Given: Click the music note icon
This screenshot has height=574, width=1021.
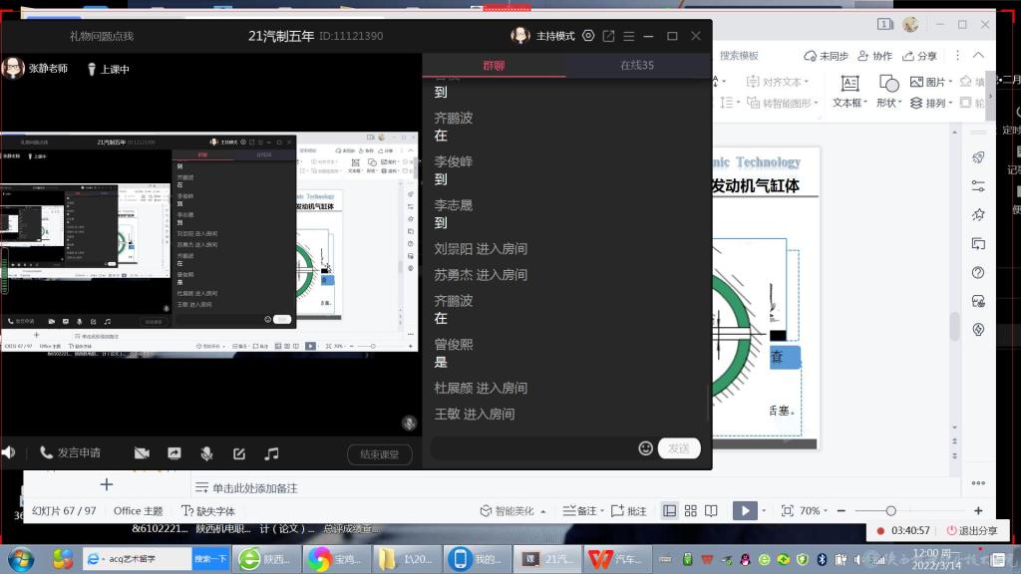Looking at the screenshot, I should coord(271,453).
